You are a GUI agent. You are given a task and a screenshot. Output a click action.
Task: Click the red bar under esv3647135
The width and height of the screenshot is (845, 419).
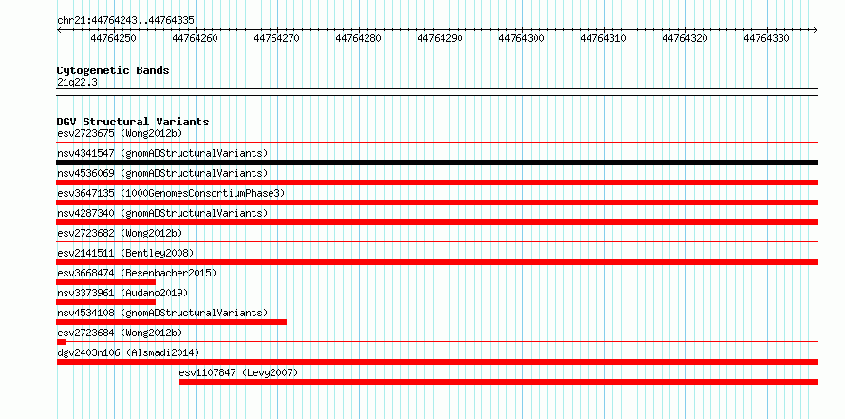[x=437, y=202]
